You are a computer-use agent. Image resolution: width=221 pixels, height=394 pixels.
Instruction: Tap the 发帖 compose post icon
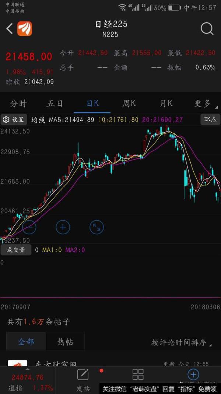[83, 374]
